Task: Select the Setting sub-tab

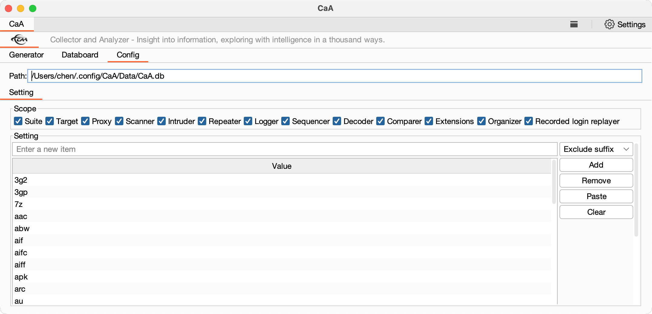Action: click(21, 92)
